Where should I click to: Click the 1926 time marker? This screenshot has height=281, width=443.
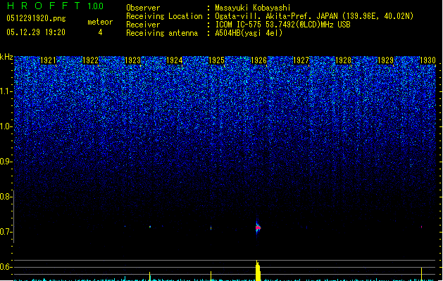click(258, 60)
